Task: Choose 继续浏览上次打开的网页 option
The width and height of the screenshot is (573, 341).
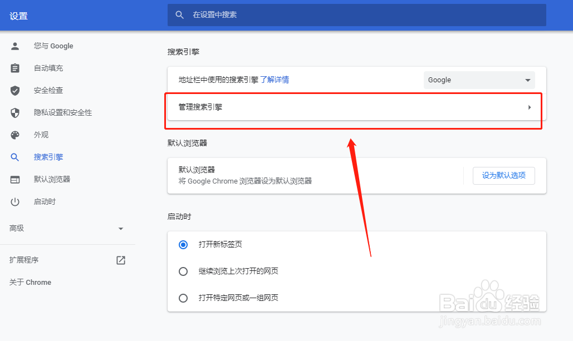Action: pos(183,271)
